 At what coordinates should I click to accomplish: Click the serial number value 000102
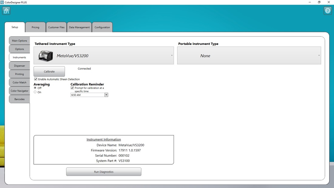pyautogui.click(x=124, y=156)
